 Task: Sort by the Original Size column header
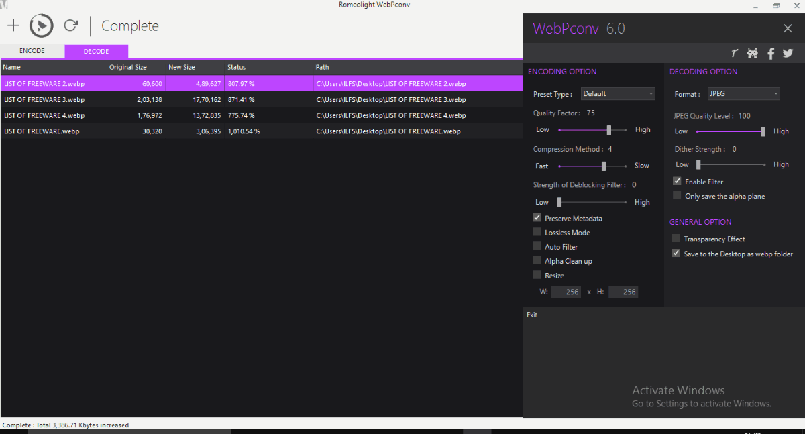point(136,67)
